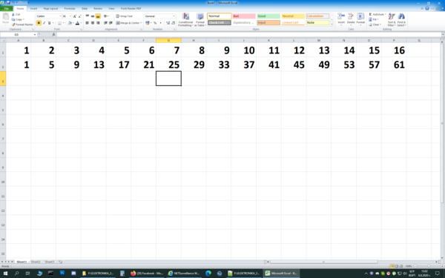
Task: Apply the Good cell style
Action: tap(268, 16)
